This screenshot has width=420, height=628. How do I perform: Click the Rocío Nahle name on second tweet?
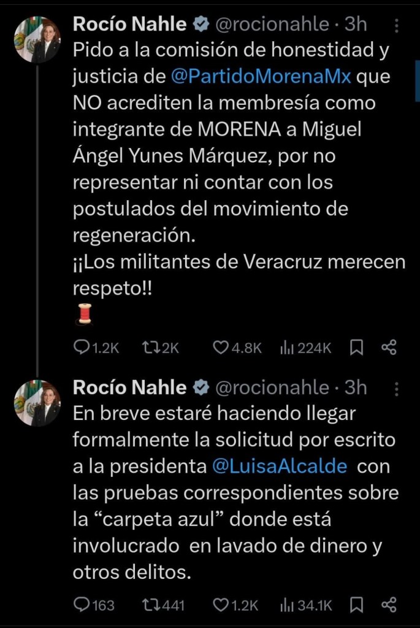(129, 387)
